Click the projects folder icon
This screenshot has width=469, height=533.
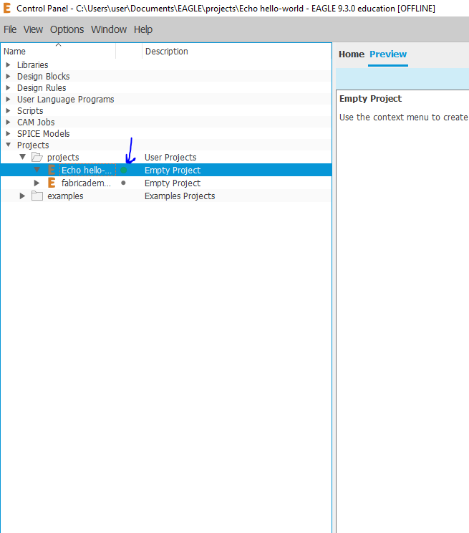pyautogui.click(x=37, y=157)
